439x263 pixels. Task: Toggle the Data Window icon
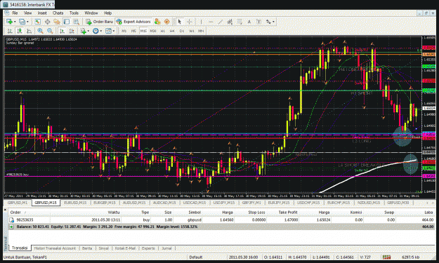coord(47,22)
